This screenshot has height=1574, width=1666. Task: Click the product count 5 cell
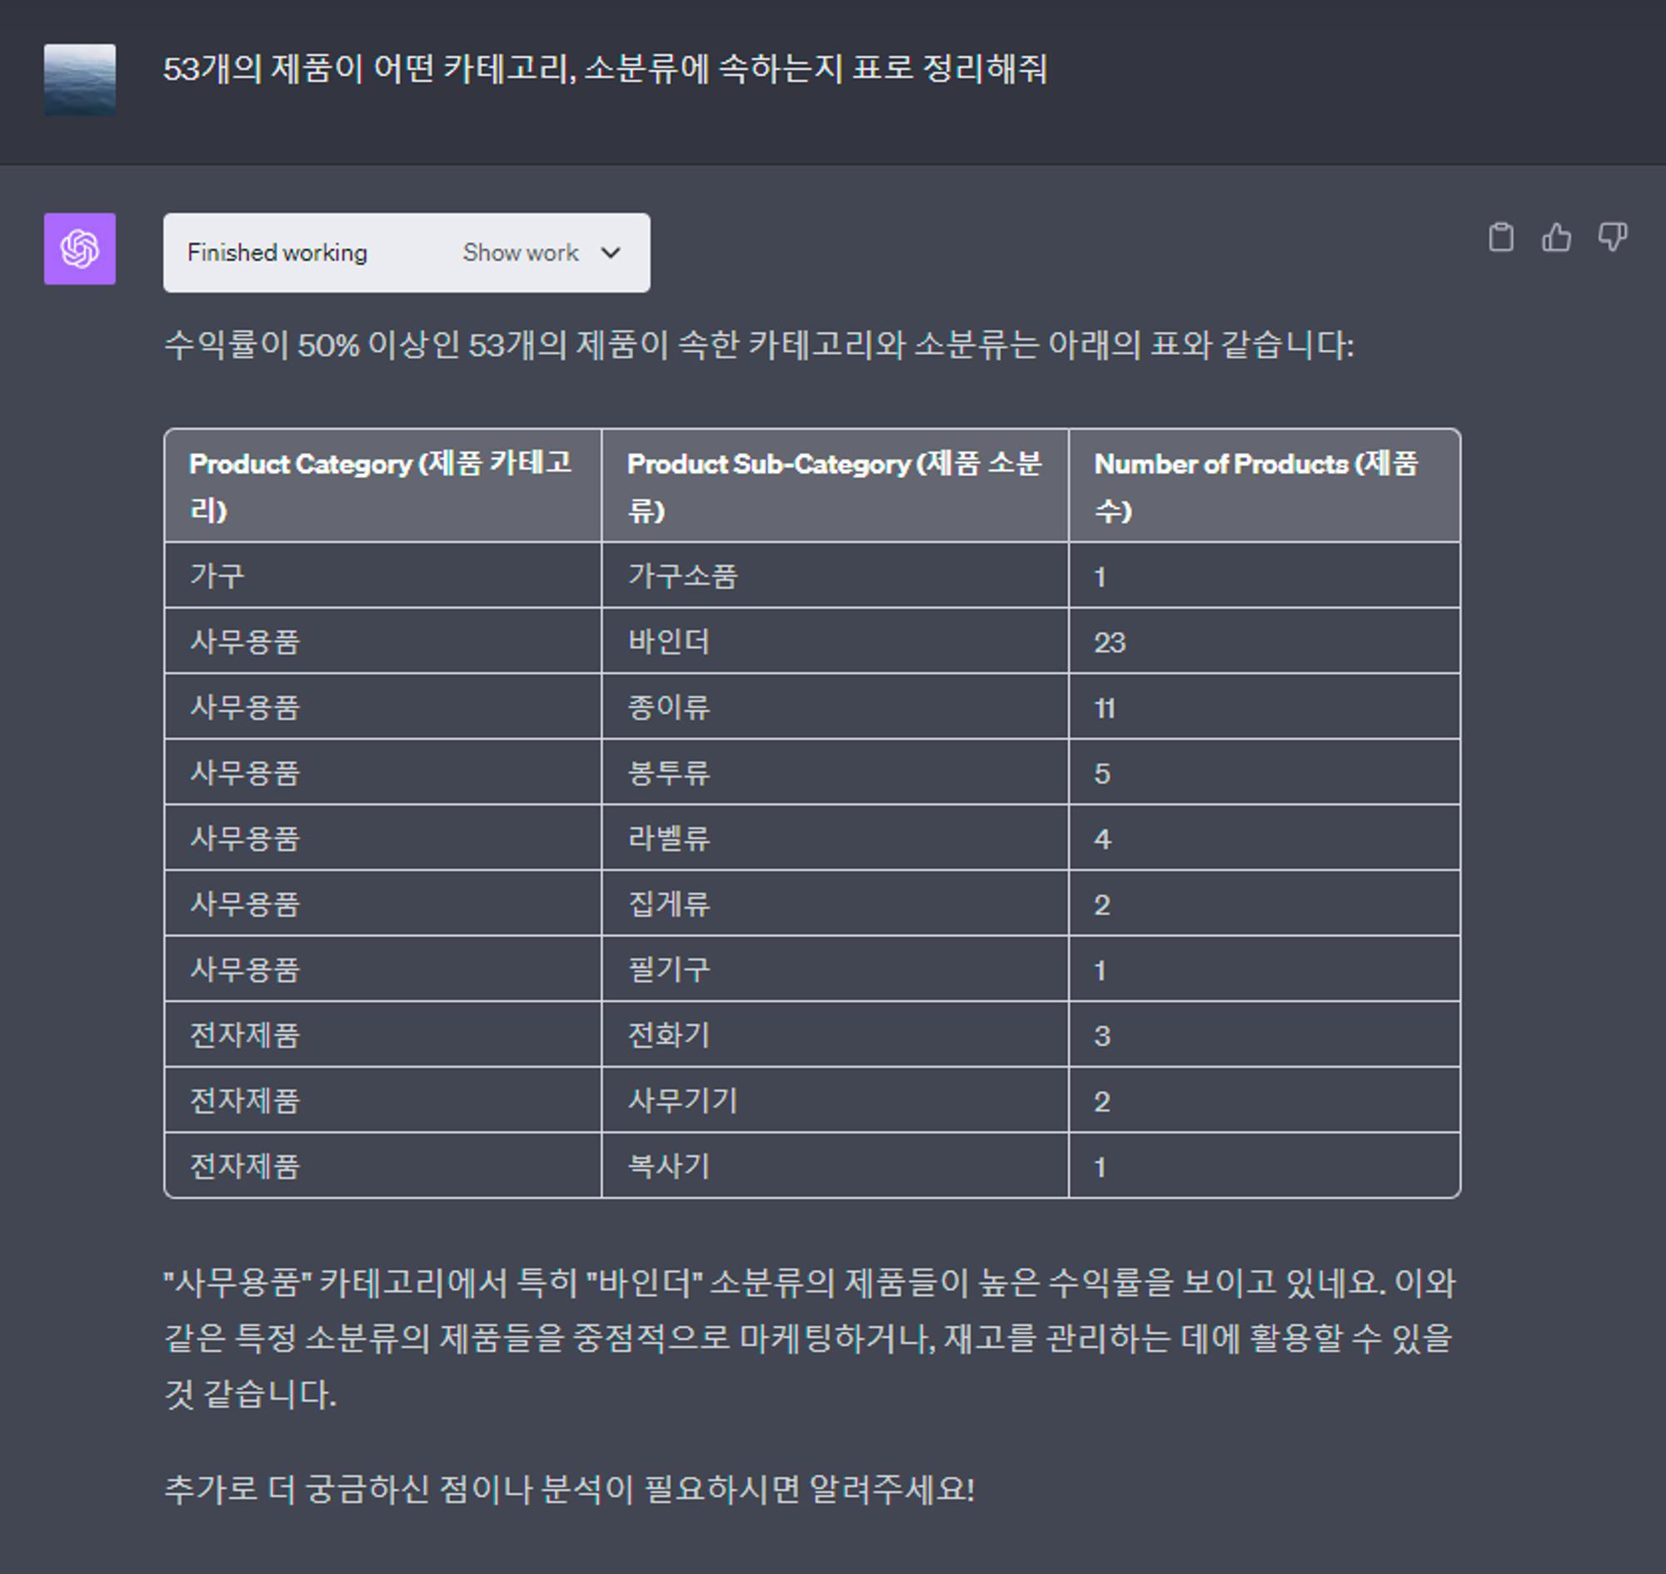pos(1264,772)
